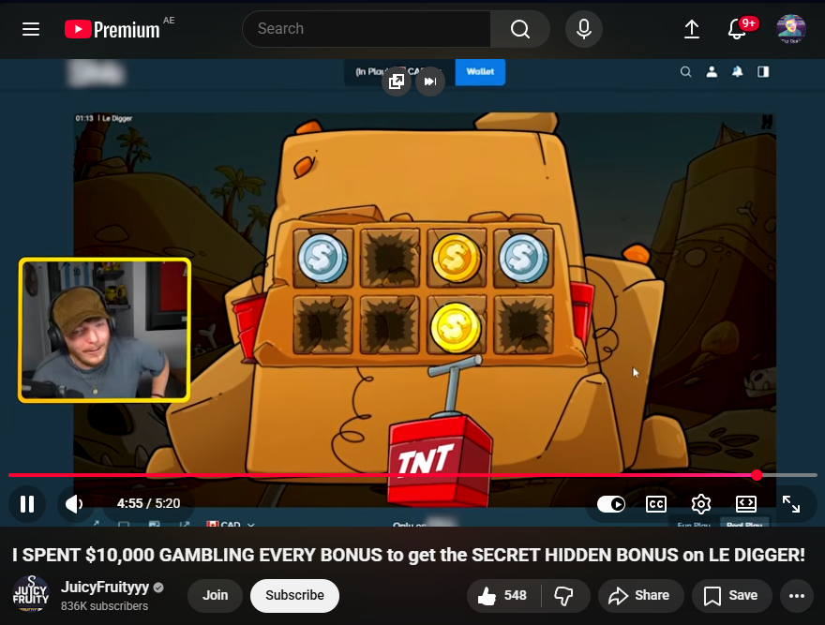Click the magnifier search button
The height and width of the screenshot is (625, 825).
tap(519, 29)
